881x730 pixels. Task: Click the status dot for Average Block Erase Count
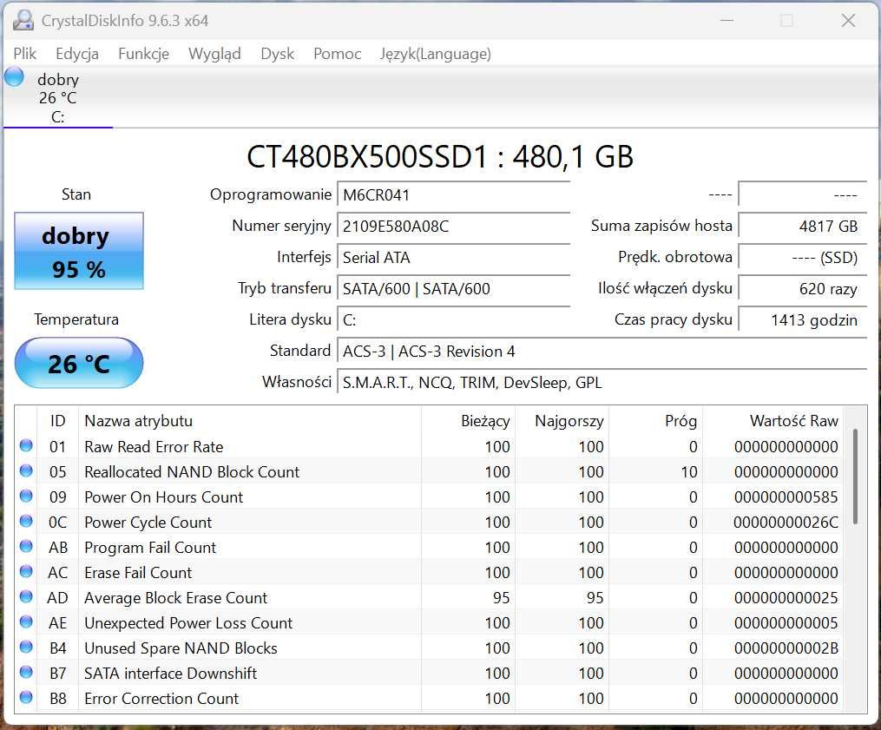(x=26, y=597)
